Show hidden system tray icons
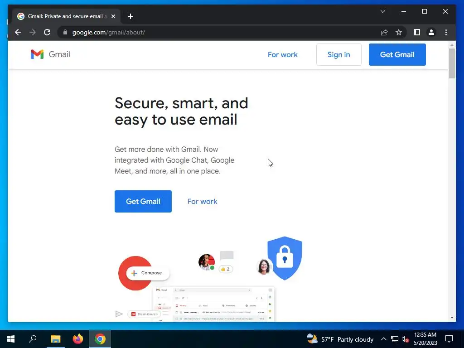 coord(383,339)
